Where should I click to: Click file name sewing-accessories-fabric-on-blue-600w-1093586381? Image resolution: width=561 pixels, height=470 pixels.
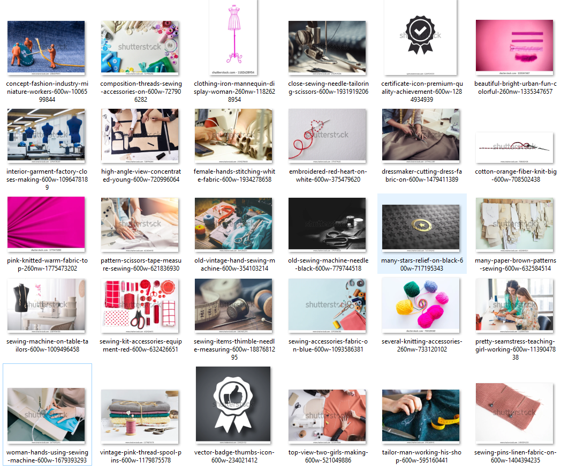[328, 345]
